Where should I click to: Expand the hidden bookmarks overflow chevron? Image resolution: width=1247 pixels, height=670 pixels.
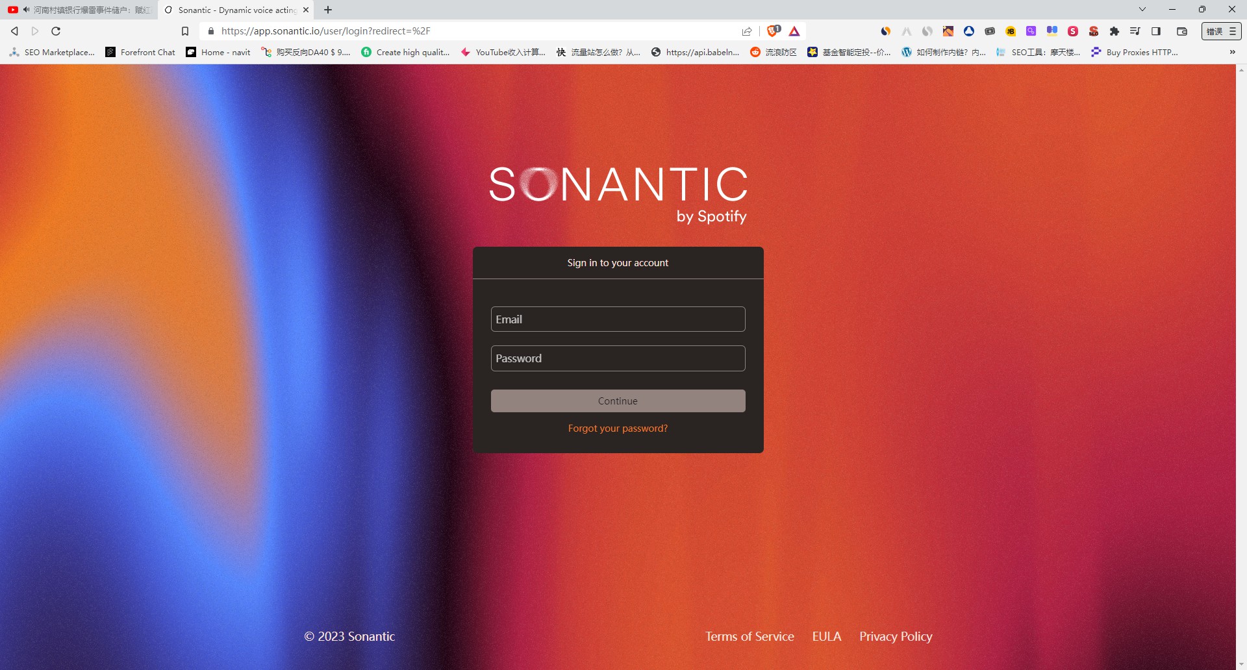tap(1231, 52)
